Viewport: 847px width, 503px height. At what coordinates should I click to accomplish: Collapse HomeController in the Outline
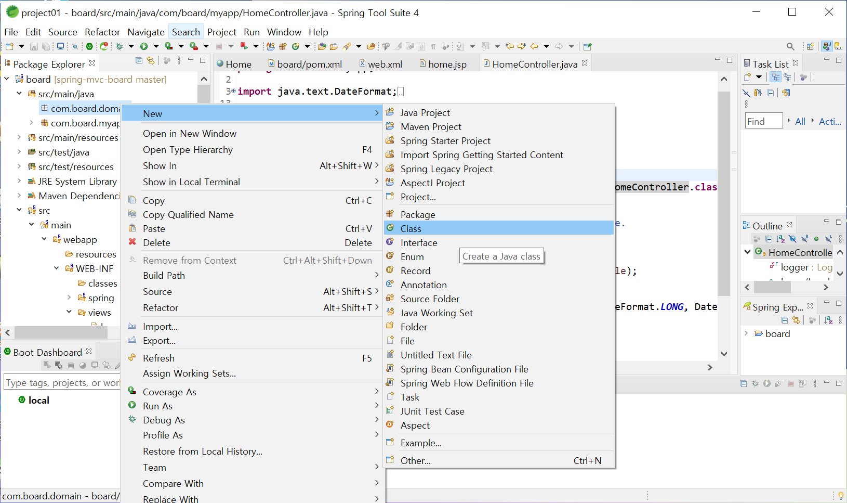tap(748, 252)
